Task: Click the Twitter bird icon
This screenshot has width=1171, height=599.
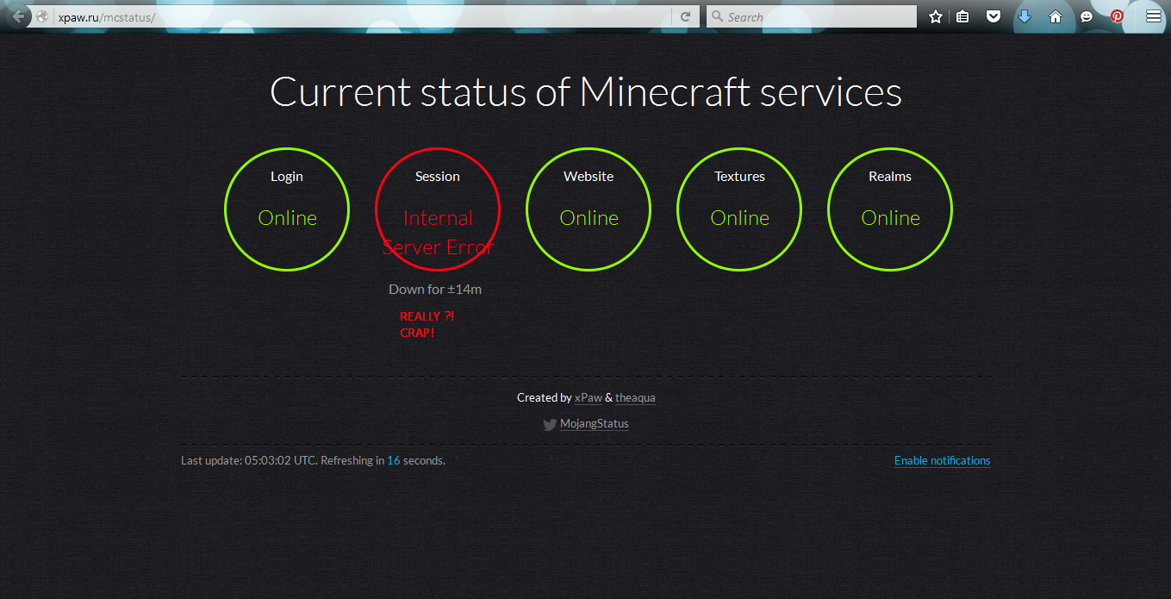Action: coord(550,424)
